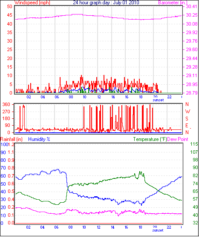This screenshot has width=199, height=241.
Task: Click hour label 06 under the windspeed chart
Action: click(57, 97)
